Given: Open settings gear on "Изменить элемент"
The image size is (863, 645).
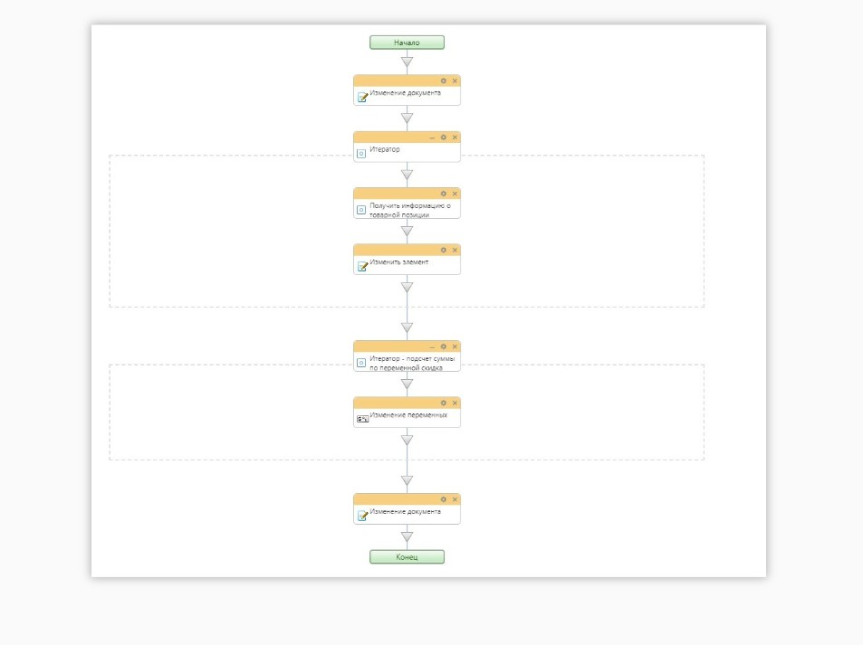Looking at the screenshot, I should [x=444, y=250].
